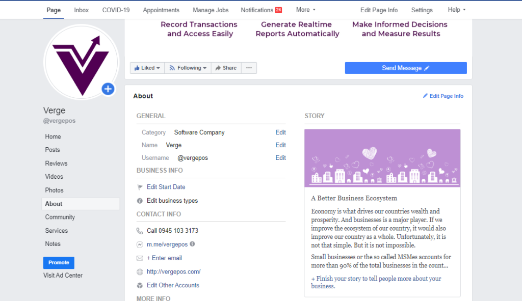This screenshot has width=522, height=301.
Task: Open the story cover image thumbnail
Action: pyautogui.click(x=382, y=158)
